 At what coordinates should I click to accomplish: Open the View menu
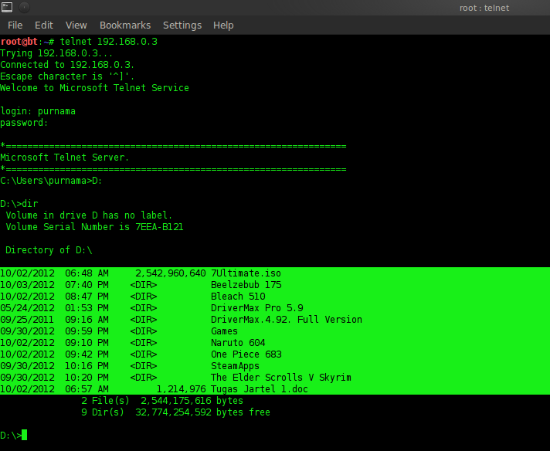point(76,25)
